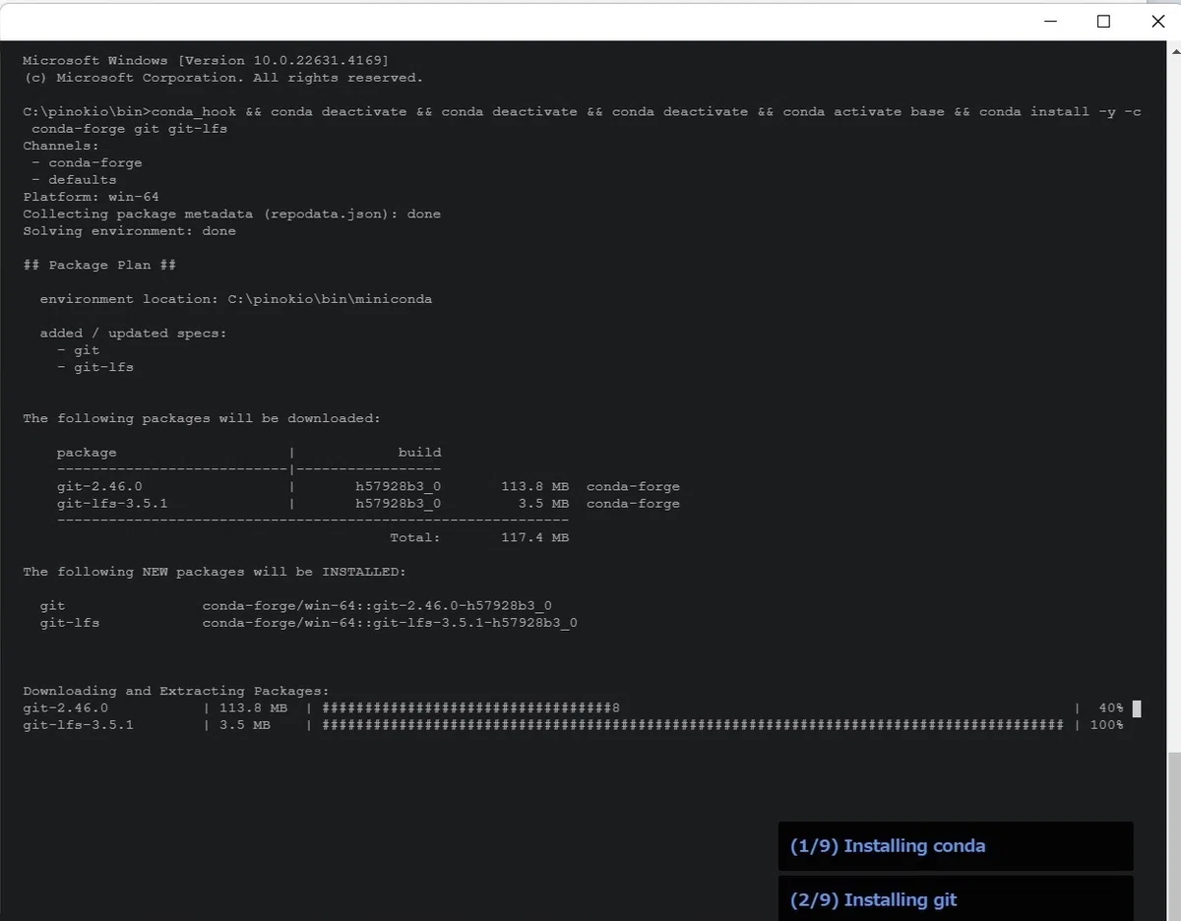The image size is (1181, 921).
Task: Click the blinking terminal cursor block
Action: click(x=1137, y=708)
